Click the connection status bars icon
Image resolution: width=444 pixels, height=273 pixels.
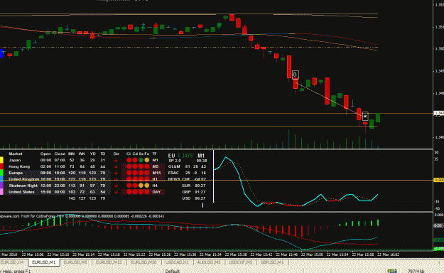coord(392,271)
